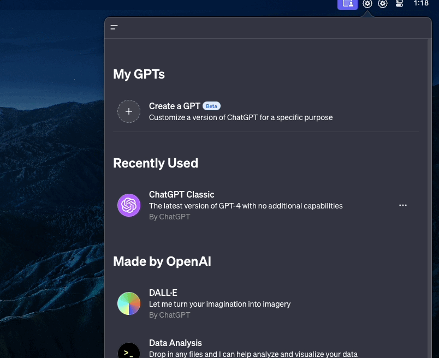The image size is (439, 358).
Task: Click 'By ChatGPT' under DALL·E
Action: coord(169,315)
